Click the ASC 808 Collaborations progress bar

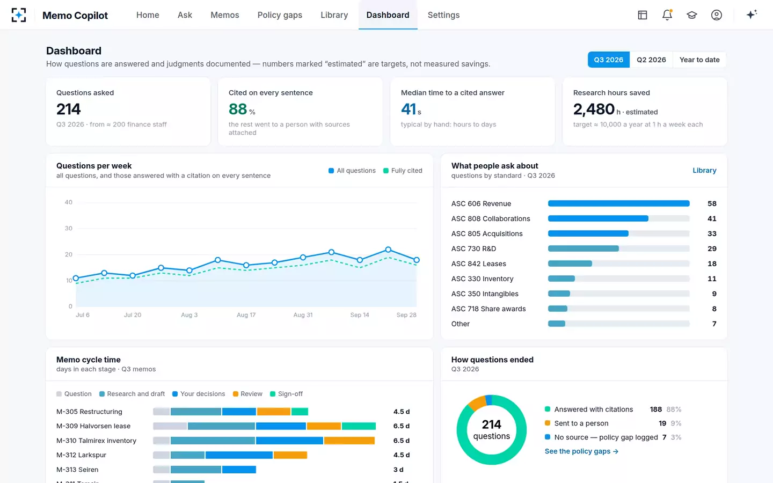point(618,218)
